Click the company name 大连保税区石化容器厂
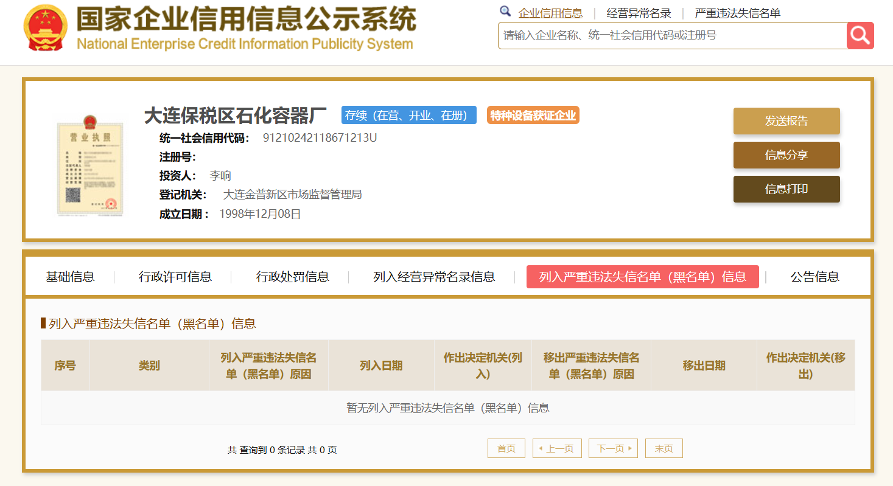The image size is (893, 486). click(236, 115)
